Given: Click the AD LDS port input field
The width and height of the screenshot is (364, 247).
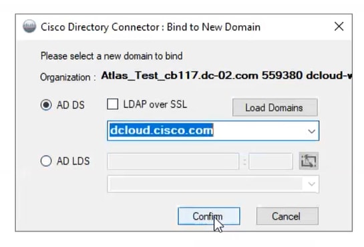Looking at the screenshot, I should [x=270, y=161].
